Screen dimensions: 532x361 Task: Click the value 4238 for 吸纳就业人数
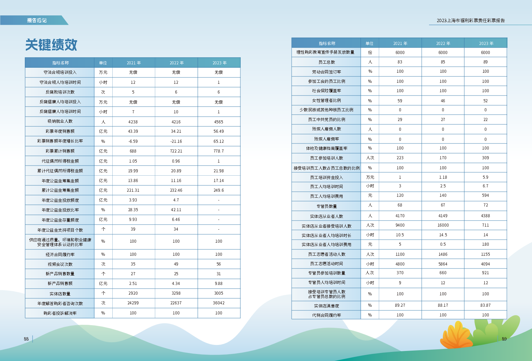[x=133, y=122]
